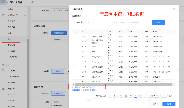The width and height of the screenshot is (184, 108).
Task: Click the 活动时间 date range field
Action: click(60, 11)
